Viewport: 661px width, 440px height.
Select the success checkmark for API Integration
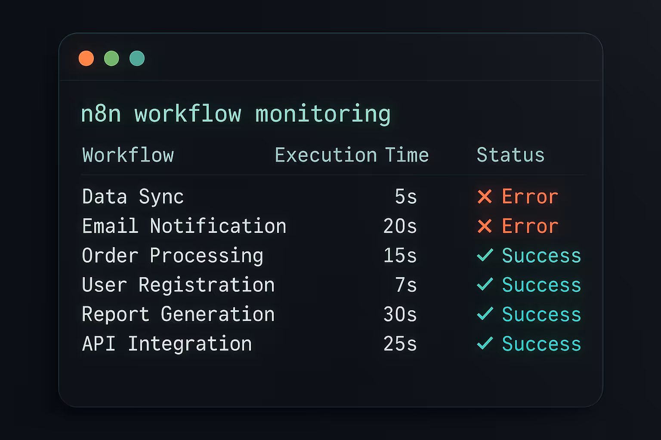(485, 343)
